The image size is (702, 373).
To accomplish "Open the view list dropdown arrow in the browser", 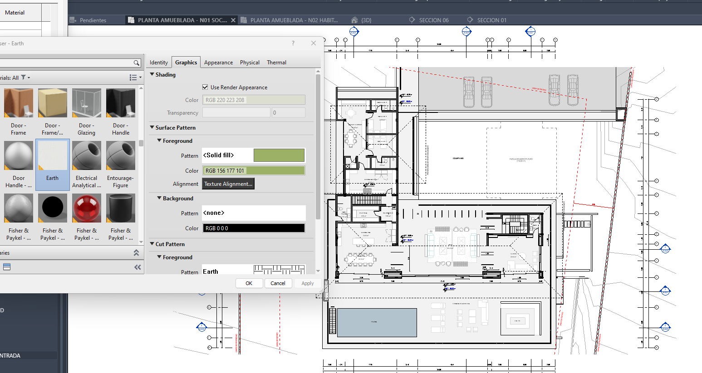I will point(139,78).
